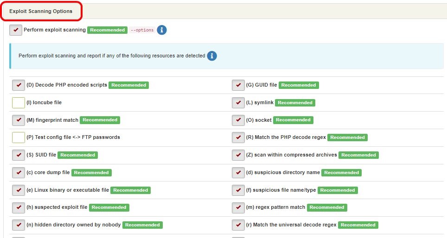Click the --options code label
Viewport: 447px width, 238px height.
pyautogui.click(x=142, y=30)
